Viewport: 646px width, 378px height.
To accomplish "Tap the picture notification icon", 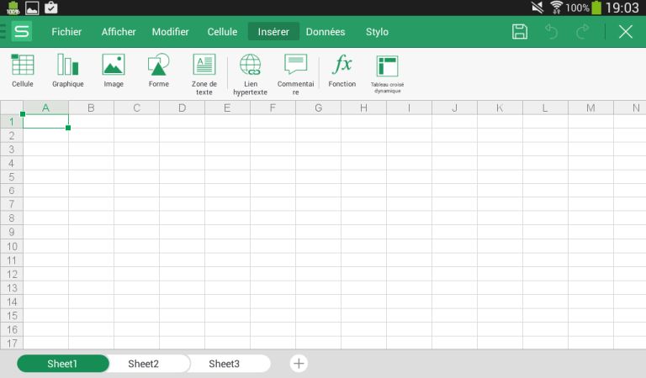I will (32, 8).
